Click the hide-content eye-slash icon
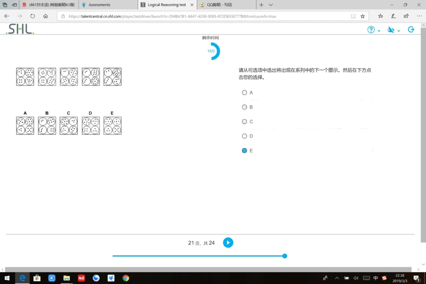Viewport: 426px width, 284px height. 391,30
